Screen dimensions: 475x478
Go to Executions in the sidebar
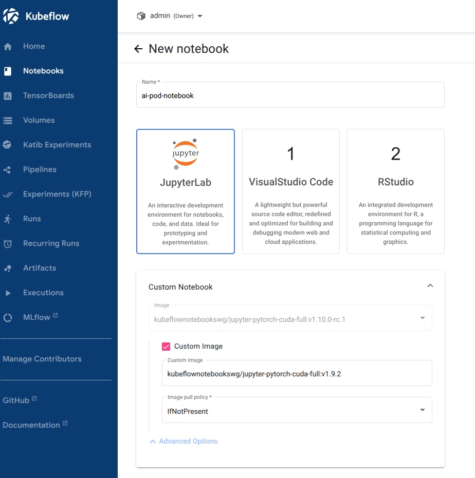tap(43, 293)
